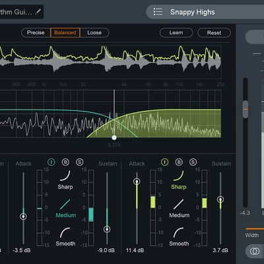
Task: Click the teal band Attack slider handle
Action: coord(23,216)
